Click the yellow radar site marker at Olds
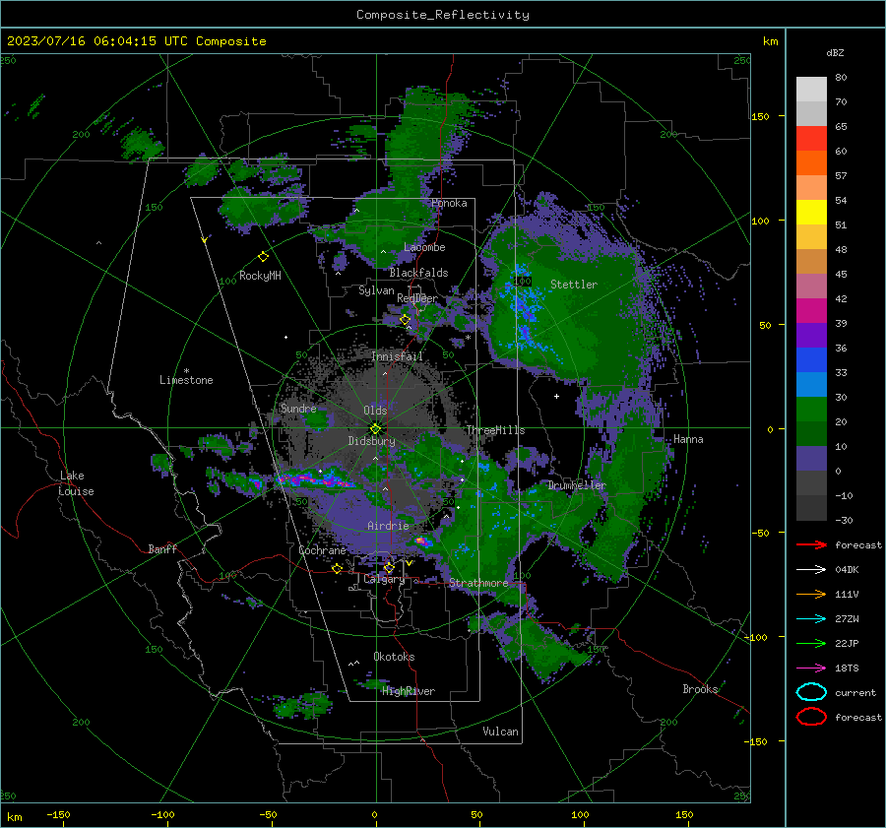The width and height of the screenshot is (886, 828). (x=375, y=429)
